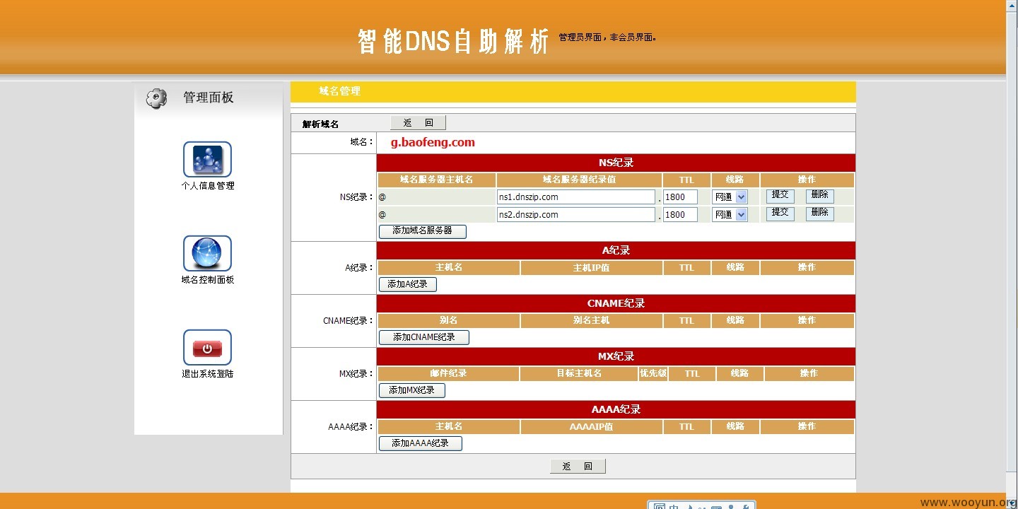Click 添加MX纪录 button
This screenshot has height=509, width=1018.
pyautogui.click(x=412, y=390)
